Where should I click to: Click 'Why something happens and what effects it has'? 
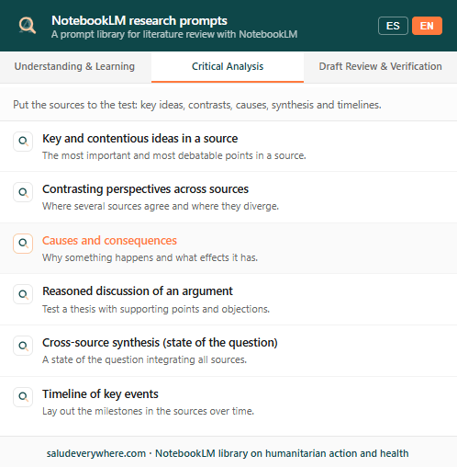150,257
